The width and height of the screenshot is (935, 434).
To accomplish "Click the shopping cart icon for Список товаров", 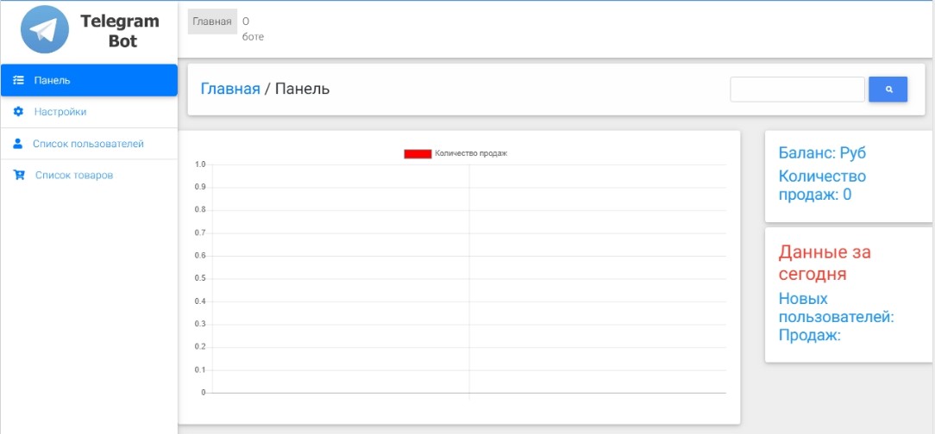I will click(x=19, y=175).
